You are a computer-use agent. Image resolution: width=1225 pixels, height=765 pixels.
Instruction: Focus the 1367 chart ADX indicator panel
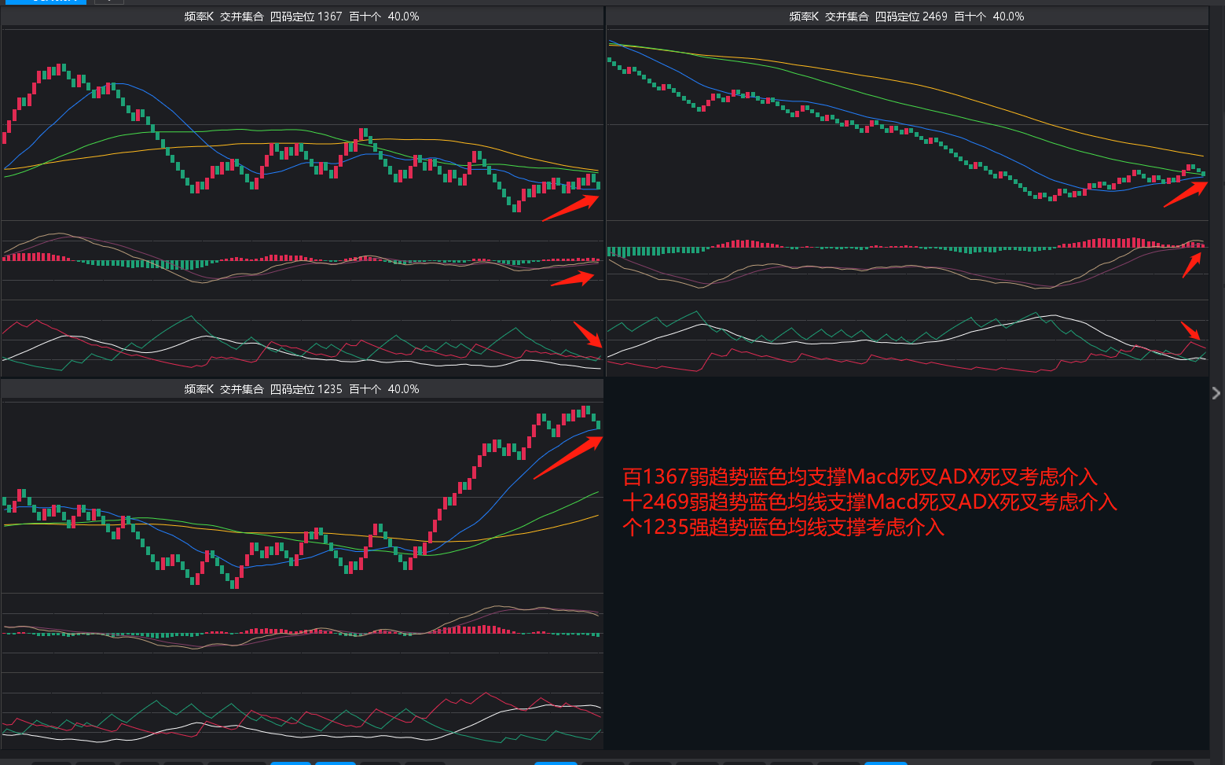coord(303,338)
